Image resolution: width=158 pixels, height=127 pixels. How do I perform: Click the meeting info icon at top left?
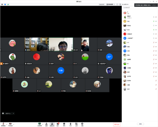tap(2, 5)
